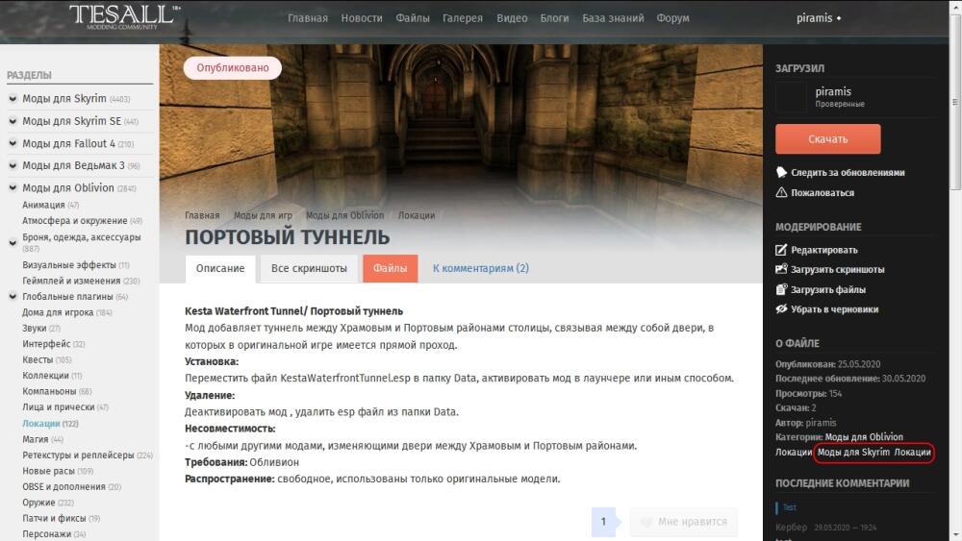This screenshot has height=541, width=962.
Task: Click Пожаловаться link
Action: [x=823, y=192]
